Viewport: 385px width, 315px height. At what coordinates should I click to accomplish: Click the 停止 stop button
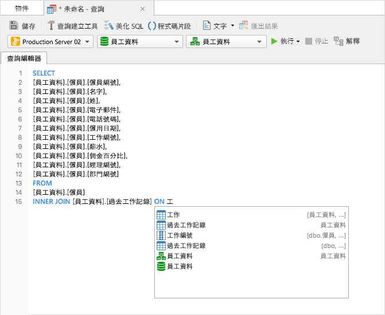click(309, 41)
